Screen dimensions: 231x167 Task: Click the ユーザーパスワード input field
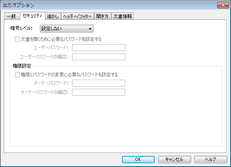click(x=99, y=48)
